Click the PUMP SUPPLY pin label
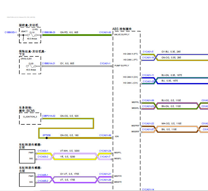The width and height of the screenshot is (208, 191). coord(122,66)
